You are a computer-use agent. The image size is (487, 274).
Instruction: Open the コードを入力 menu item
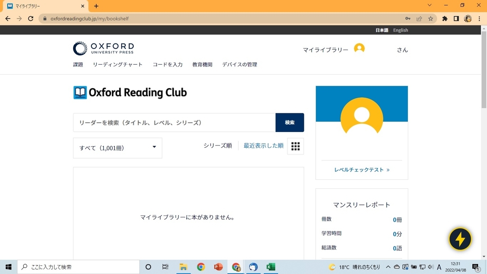point(168,65)
